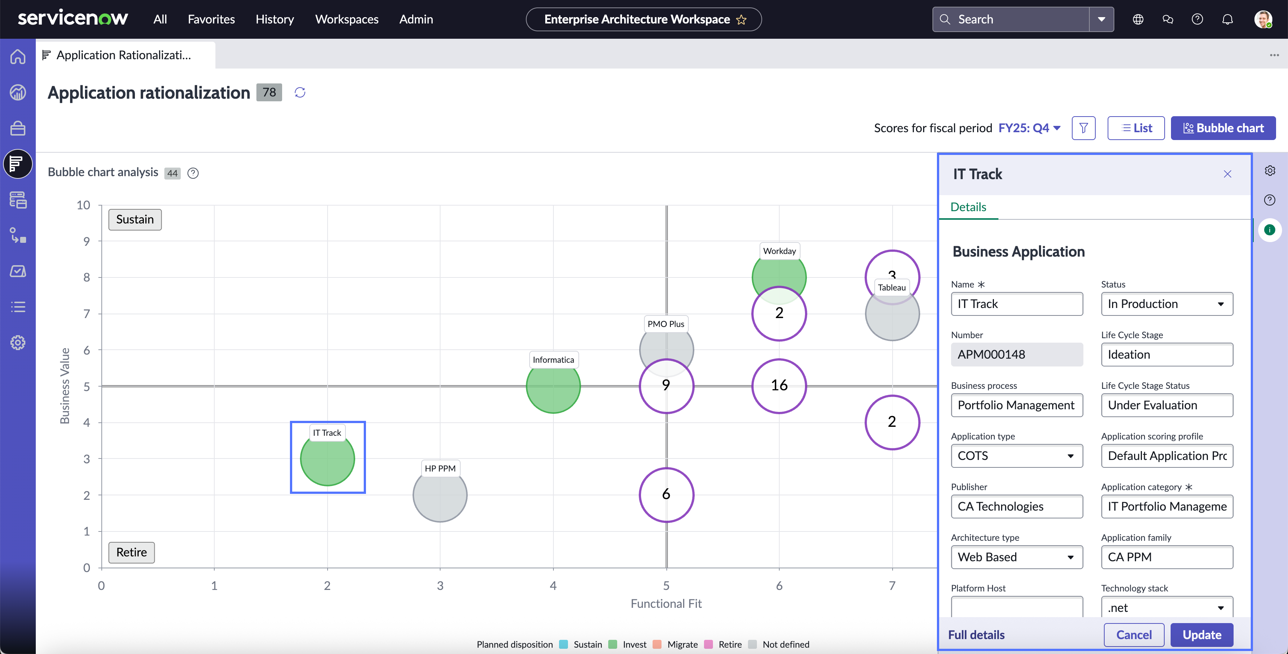Select the Details tab
The height and width of the screenshot is (654, 1288).
pyautogui.click(x=969, y=207)
